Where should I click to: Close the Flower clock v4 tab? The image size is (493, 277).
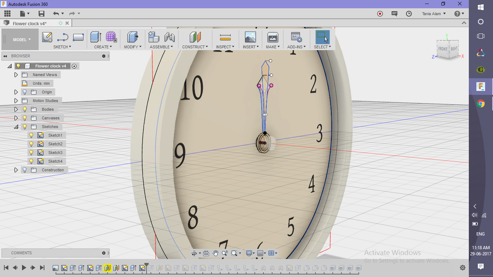[x=66, y=23]
